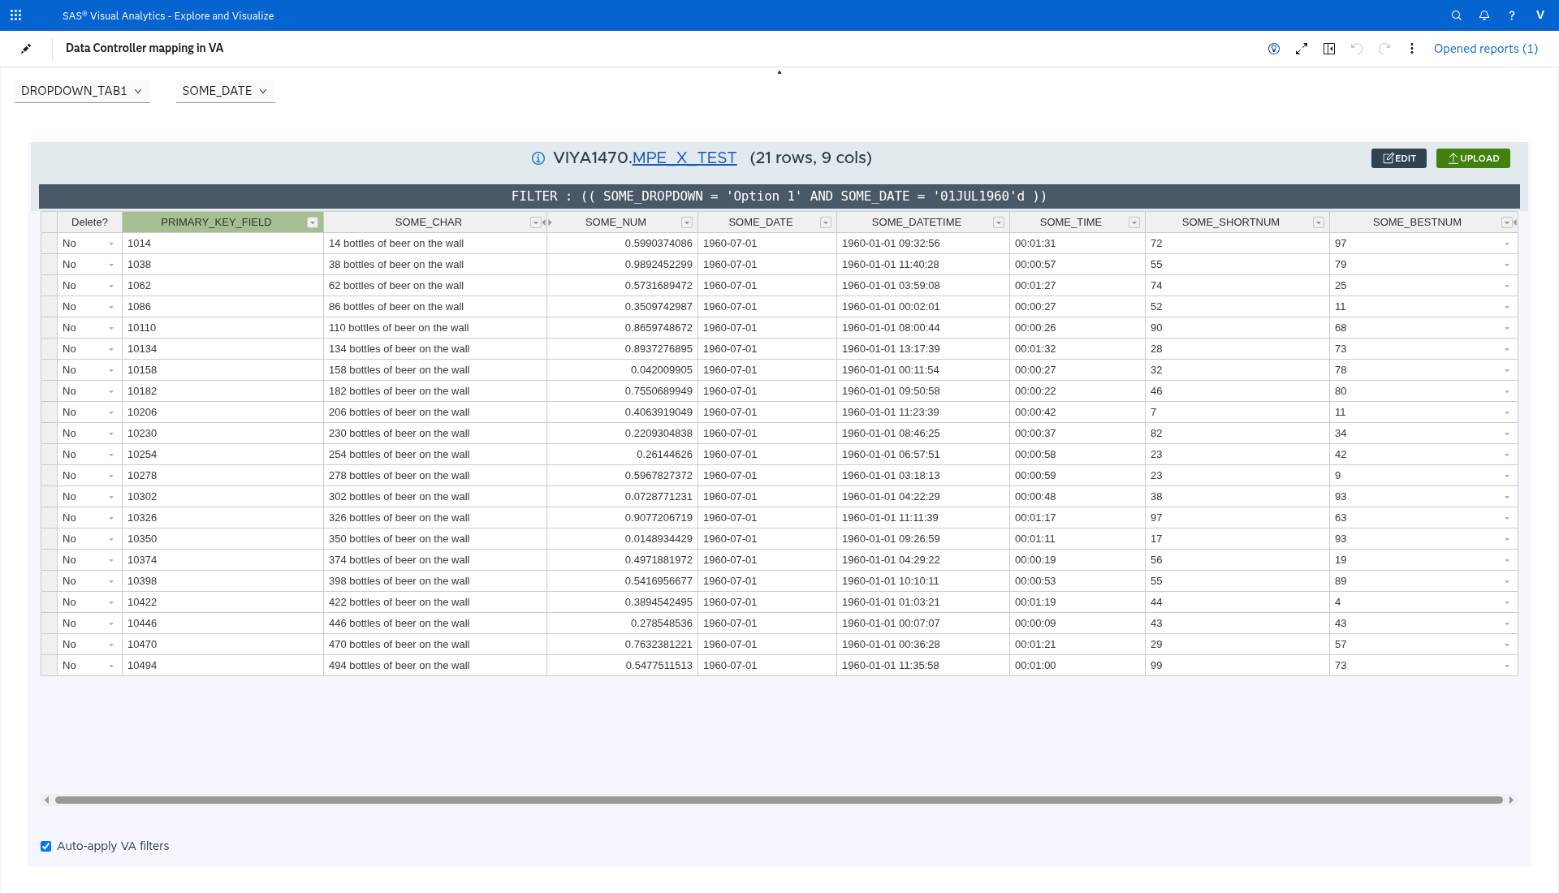Open the help question mark

coord(1512,15)
